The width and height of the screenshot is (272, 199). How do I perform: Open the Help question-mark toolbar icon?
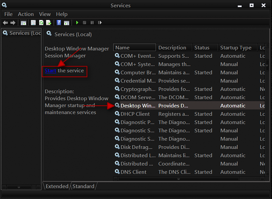(x=59, y=23)
